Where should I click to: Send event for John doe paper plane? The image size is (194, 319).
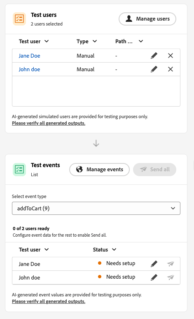171,277
